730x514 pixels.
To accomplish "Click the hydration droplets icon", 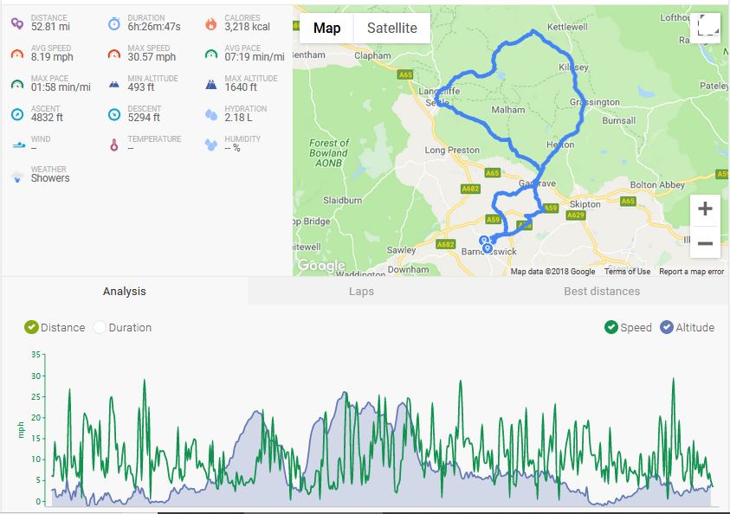I will pos(211,114).
